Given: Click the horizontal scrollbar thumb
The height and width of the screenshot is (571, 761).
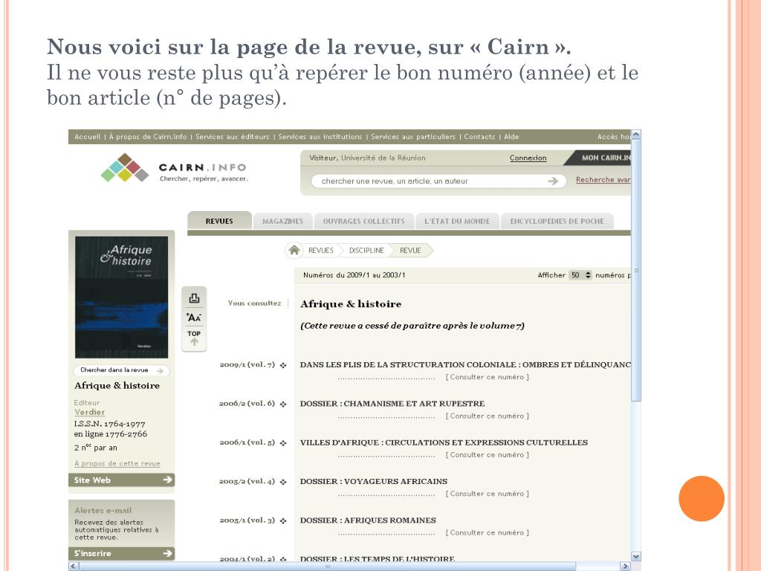Looking at the screenshot, I should tap(328, 566).
